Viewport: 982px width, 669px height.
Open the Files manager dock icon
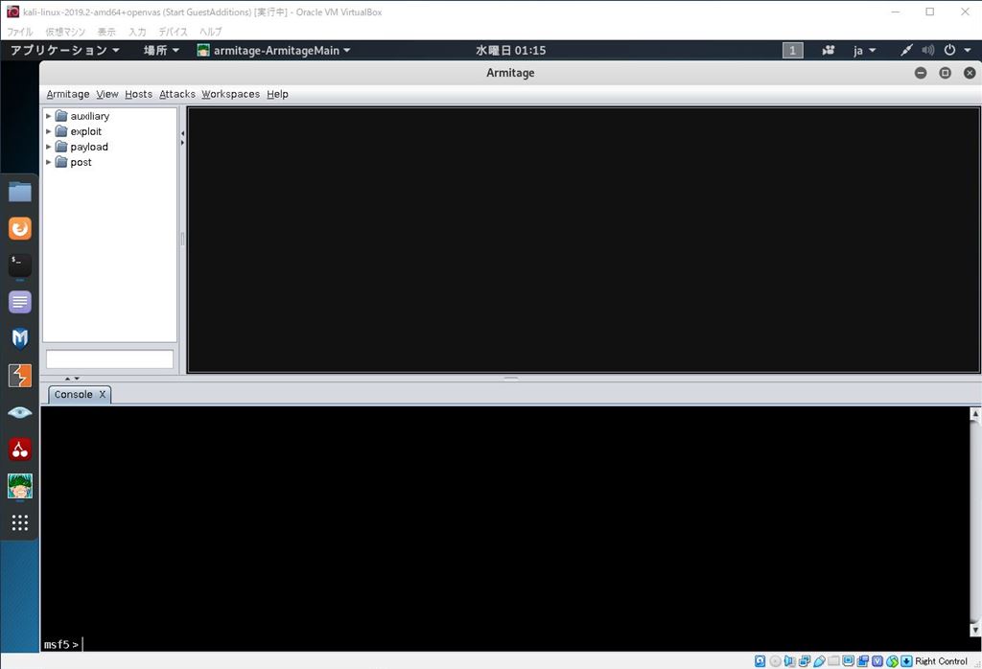point(20,192)
